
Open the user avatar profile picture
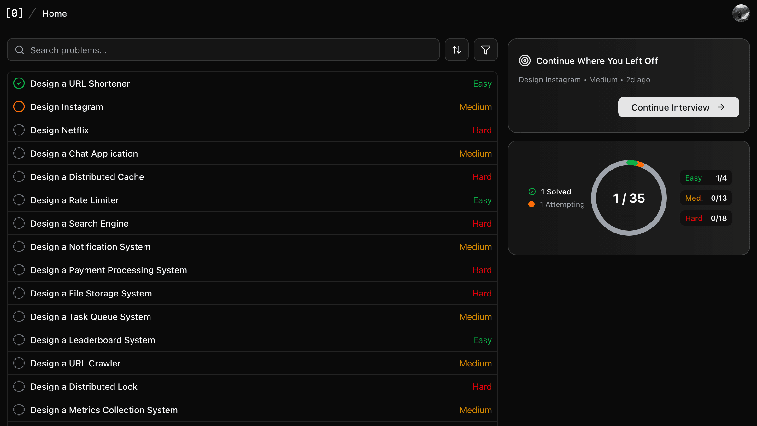[x=741, y=13]
